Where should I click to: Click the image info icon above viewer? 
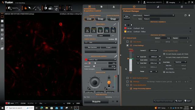tap(81, 14)
